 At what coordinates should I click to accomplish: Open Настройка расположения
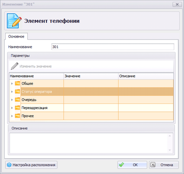pos(31,165)
